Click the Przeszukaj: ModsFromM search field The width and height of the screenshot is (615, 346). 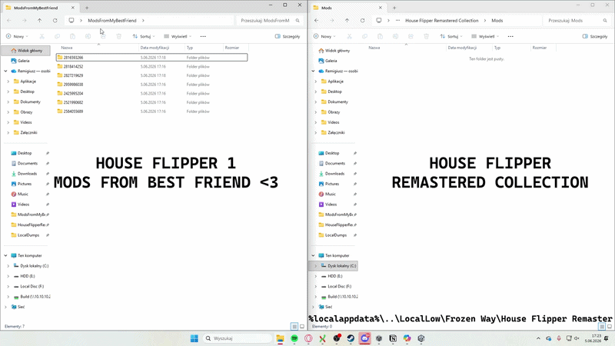270,21
